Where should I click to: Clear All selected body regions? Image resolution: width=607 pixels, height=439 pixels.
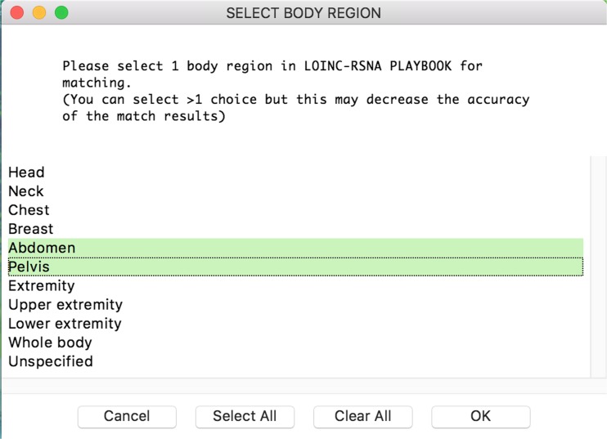pyautogui.click(x=363, y=417)
